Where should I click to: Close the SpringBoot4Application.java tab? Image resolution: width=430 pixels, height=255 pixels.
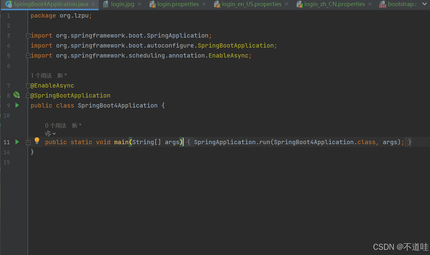click(x=93, y=4)
